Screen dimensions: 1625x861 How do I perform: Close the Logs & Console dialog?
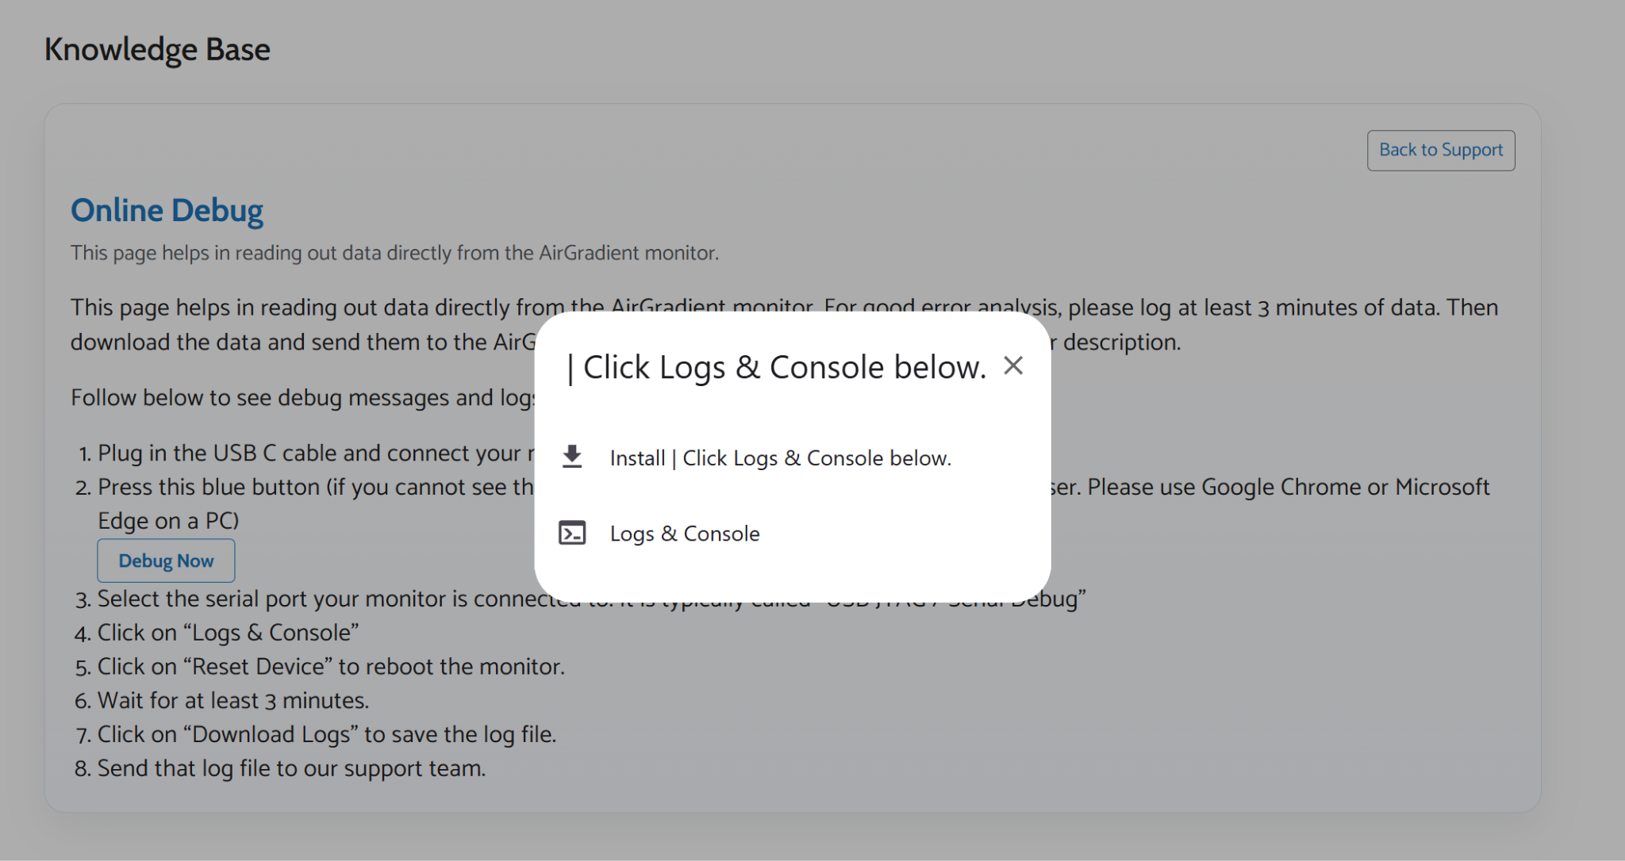click(x=1012, y=365)
